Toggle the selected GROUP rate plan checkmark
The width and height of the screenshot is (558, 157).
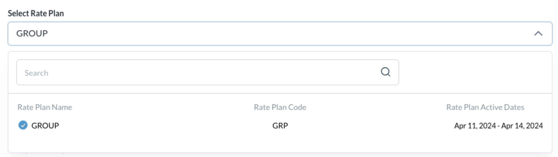click(23, 125)
